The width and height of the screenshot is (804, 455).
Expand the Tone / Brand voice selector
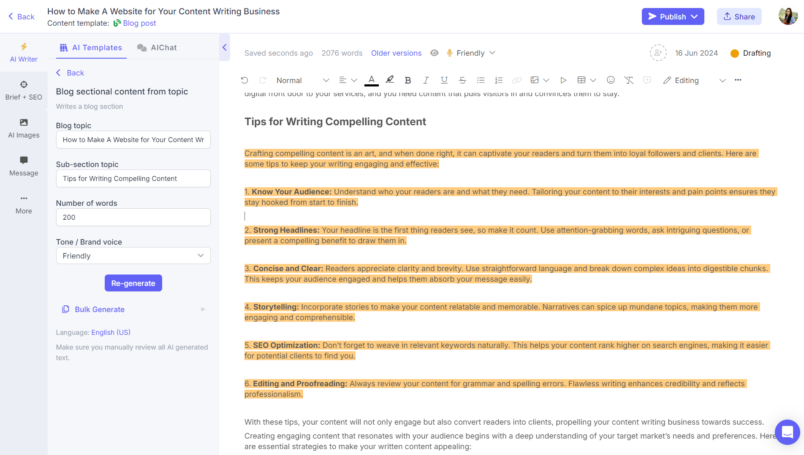[x=133, y=256]
